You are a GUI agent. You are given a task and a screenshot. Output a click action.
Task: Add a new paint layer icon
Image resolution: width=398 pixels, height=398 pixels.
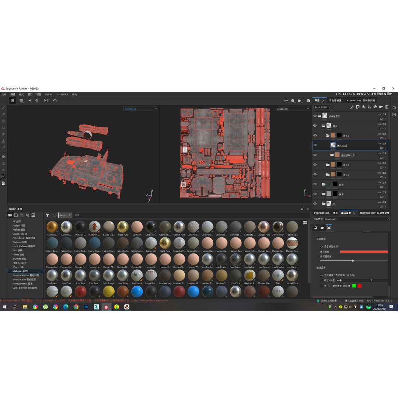(363, 107)
